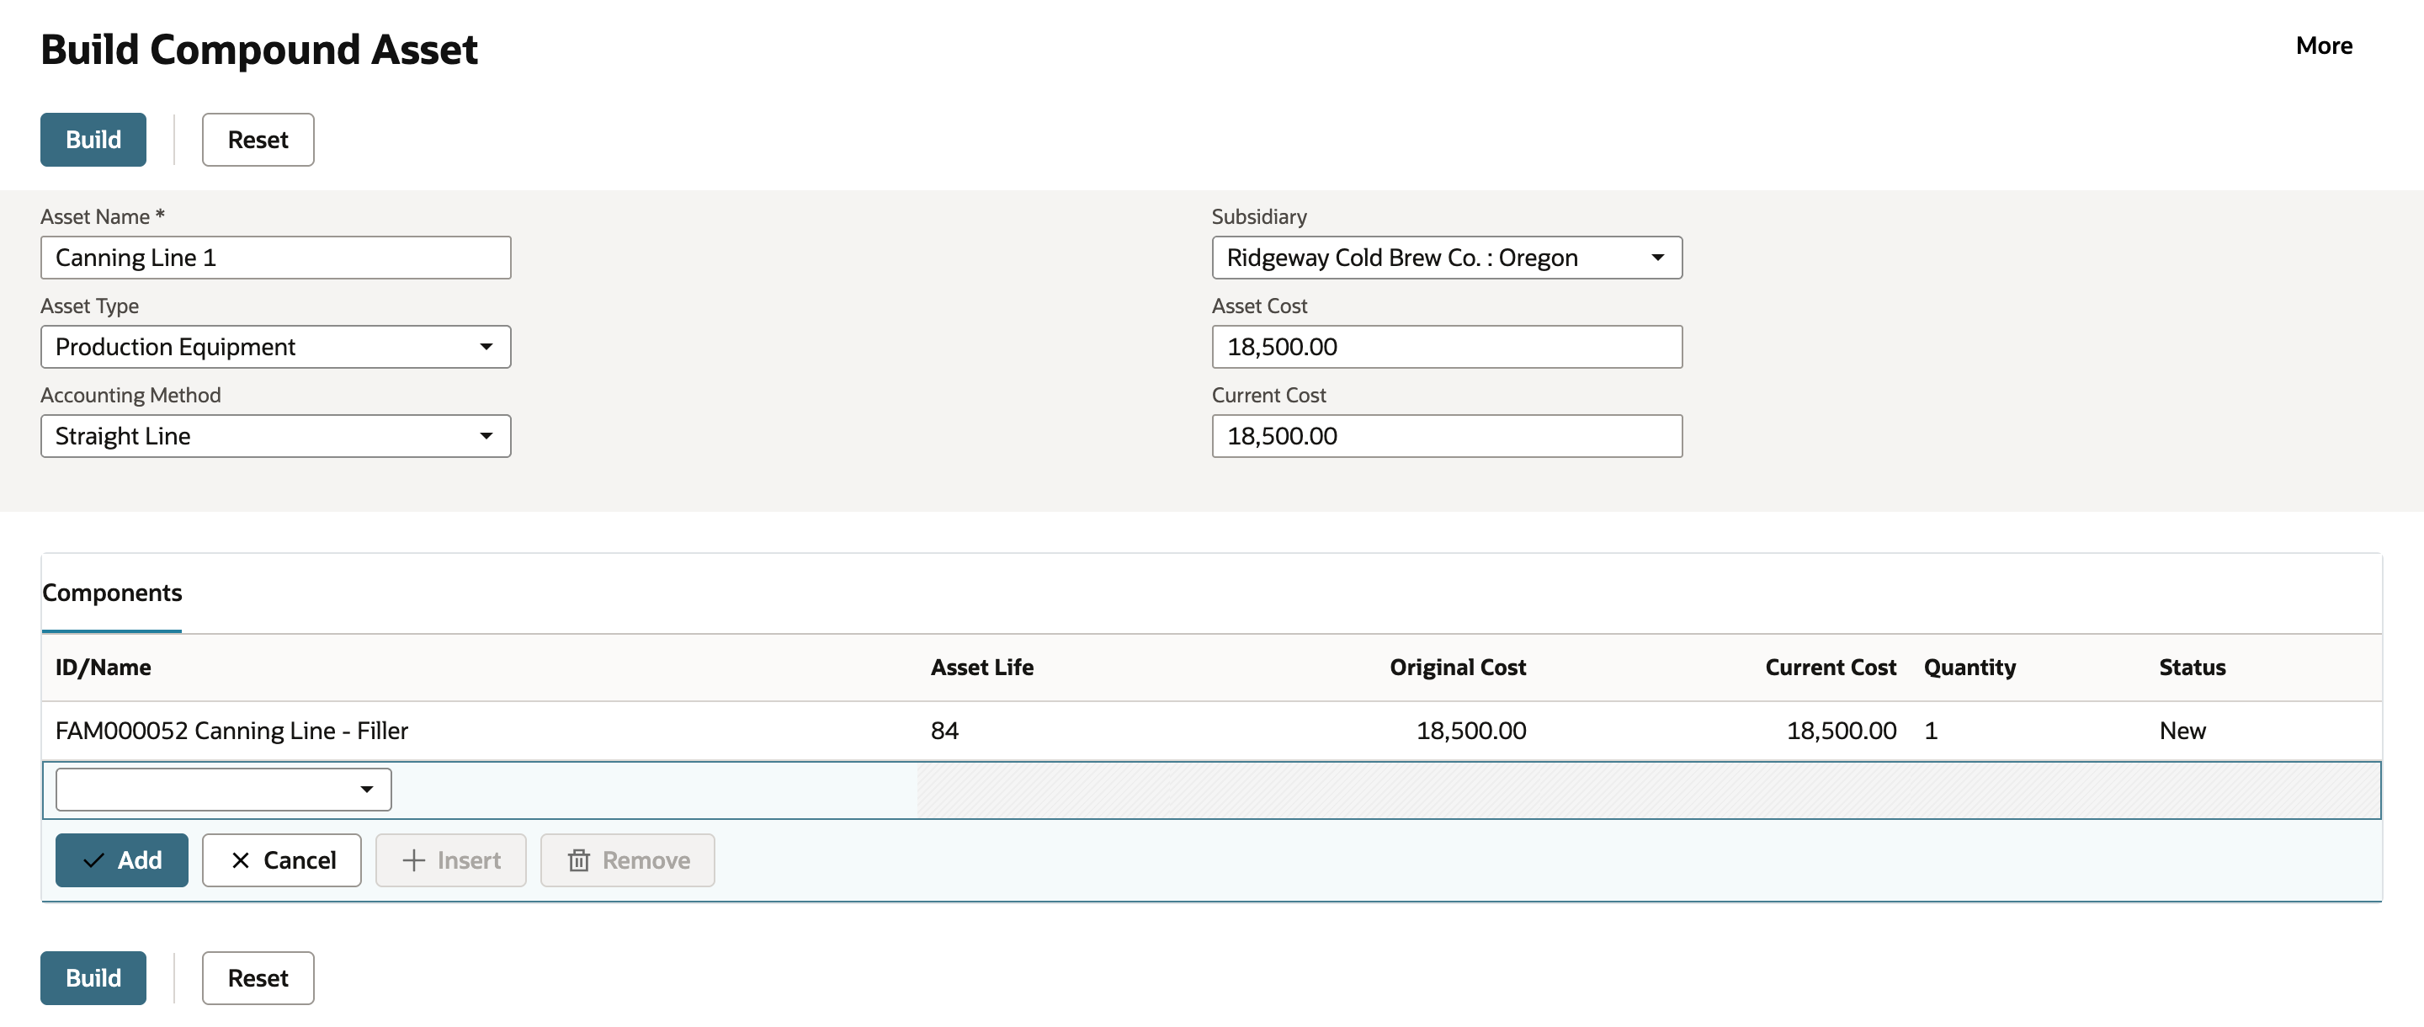2424x1027 pixels.
Task: Click the Add component button
Action: point(121,859)
